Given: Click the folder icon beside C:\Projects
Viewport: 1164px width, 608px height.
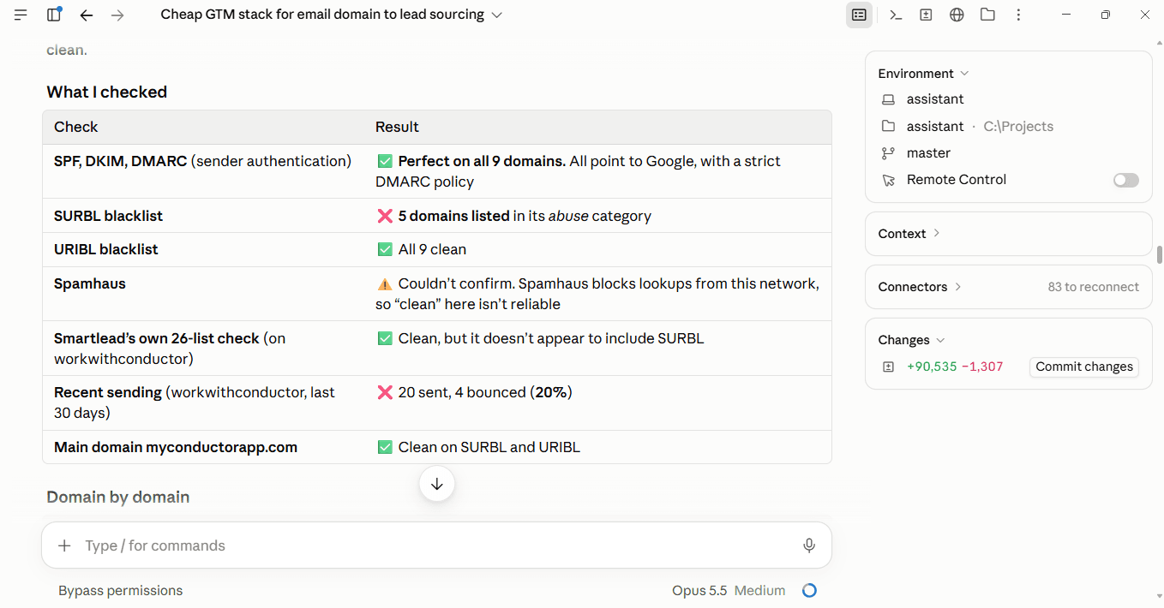Looking at the screenshot, I should click(888, 126).
